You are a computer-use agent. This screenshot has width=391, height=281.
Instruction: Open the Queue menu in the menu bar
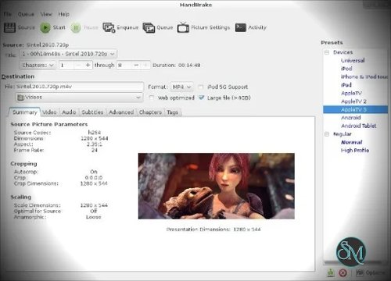click(x=26, y=14)
